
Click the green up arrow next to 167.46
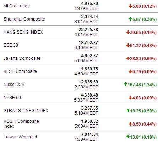point(125,84)
